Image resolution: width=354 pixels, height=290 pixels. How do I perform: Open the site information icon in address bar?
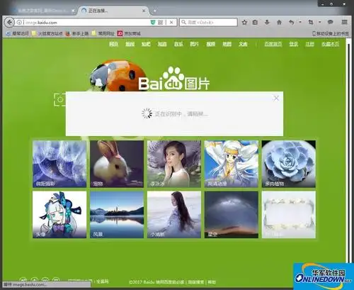19,23
